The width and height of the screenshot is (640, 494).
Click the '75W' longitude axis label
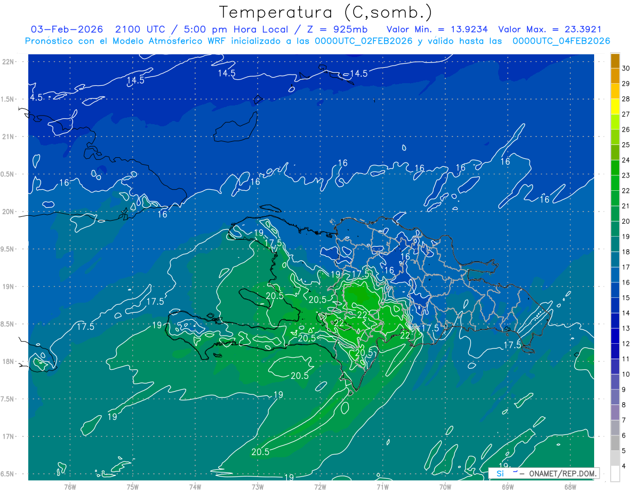coord(133,487)
